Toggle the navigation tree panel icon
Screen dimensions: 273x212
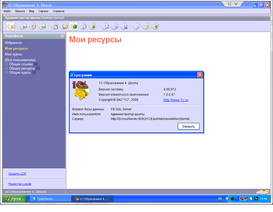pos(10,26)
